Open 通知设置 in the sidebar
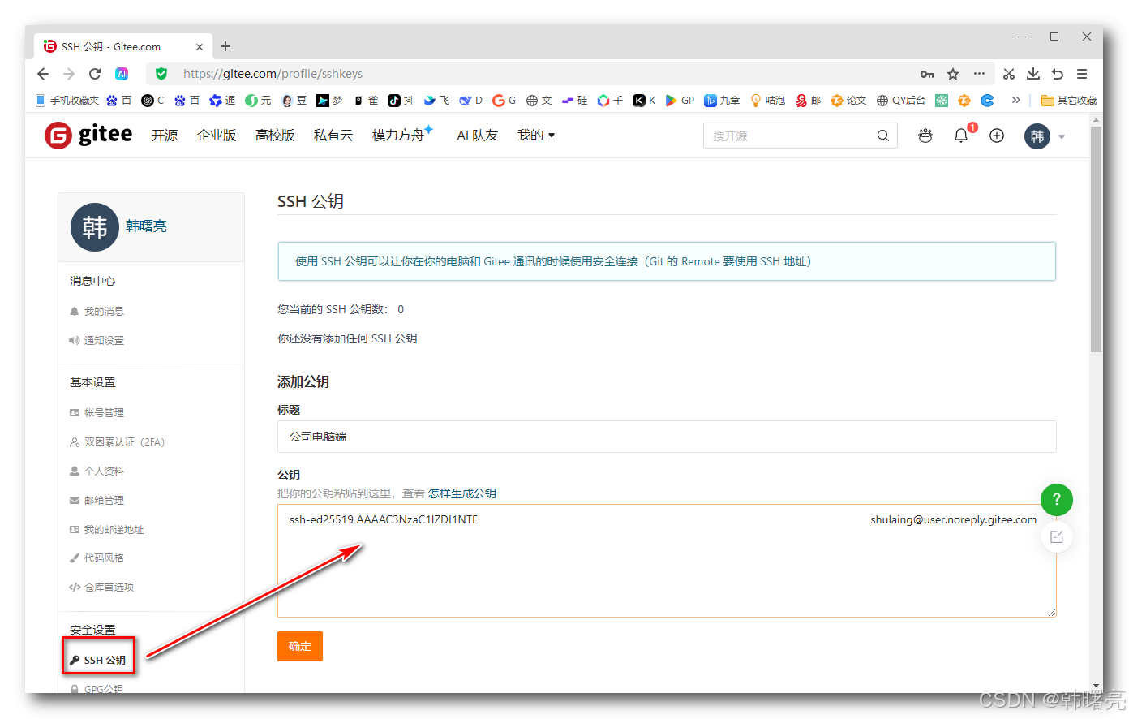This screenshot has width=1129, height=719. click(97, 340)
